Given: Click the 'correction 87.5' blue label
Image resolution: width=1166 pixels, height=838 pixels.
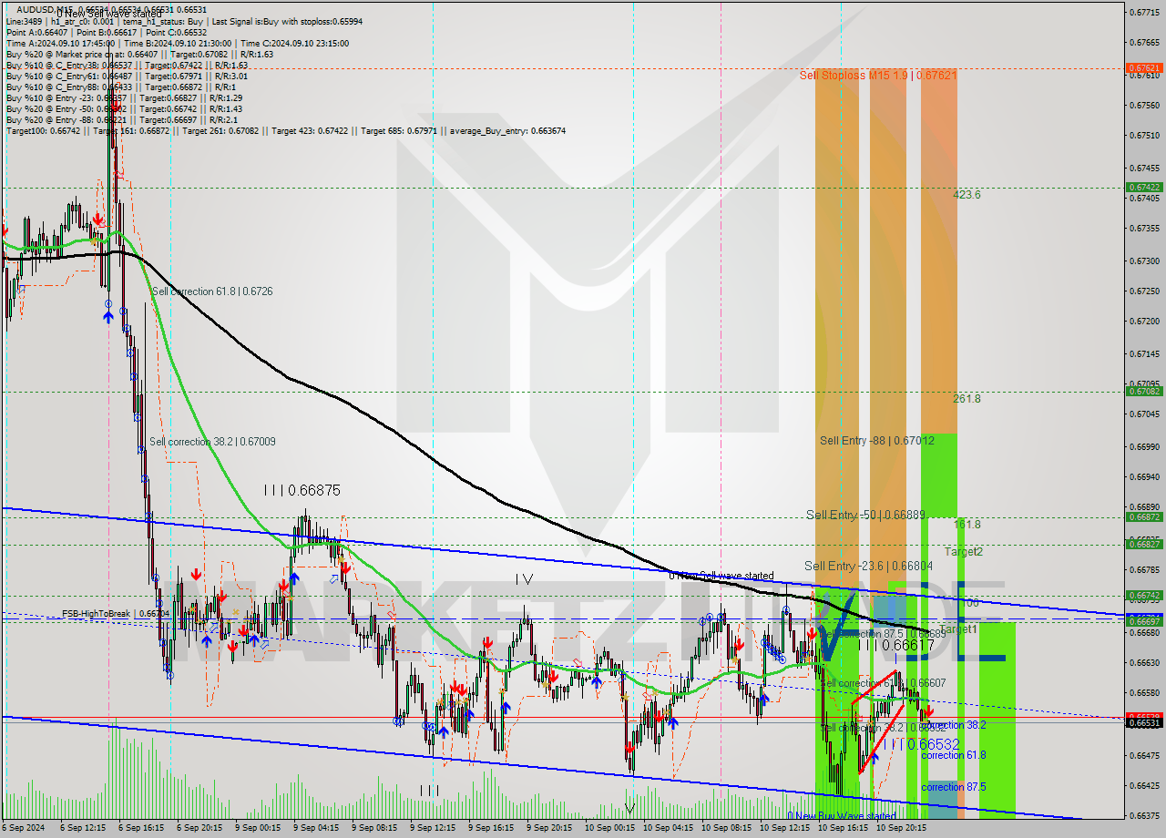Looking at the screenshot, I should coord(953,787).
